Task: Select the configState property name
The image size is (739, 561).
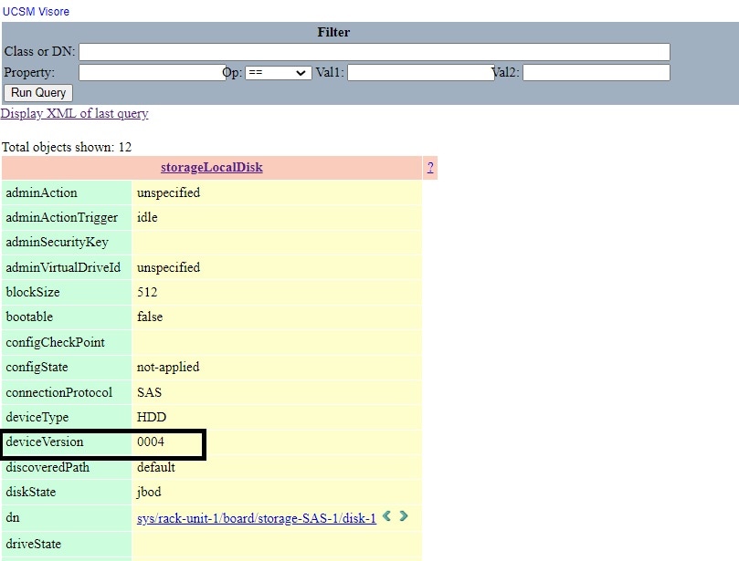Action: click(37, 367)
